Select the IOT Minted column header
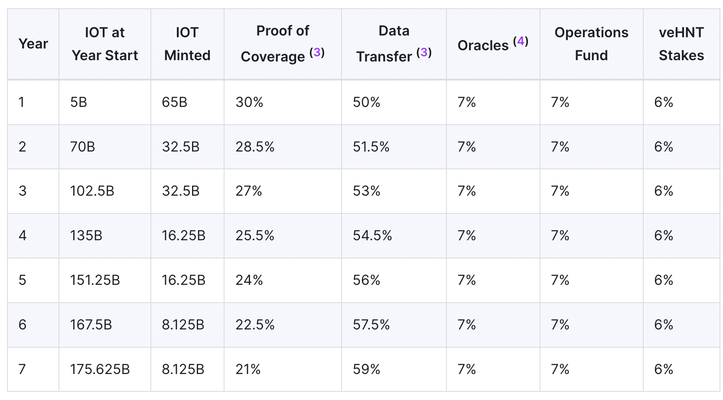The image size is (723, 400). (187, 44)
